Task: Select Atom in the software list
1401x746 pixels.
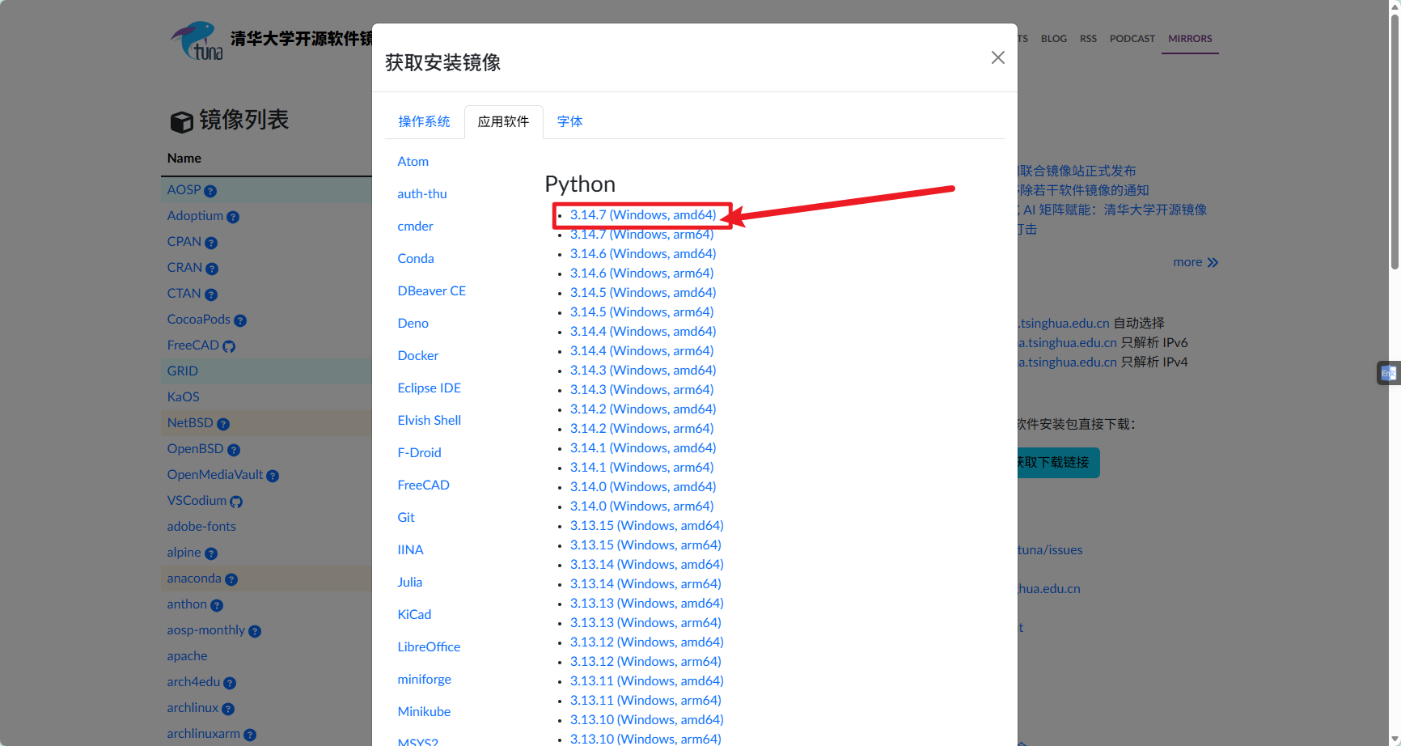Action: coord(413,162)
